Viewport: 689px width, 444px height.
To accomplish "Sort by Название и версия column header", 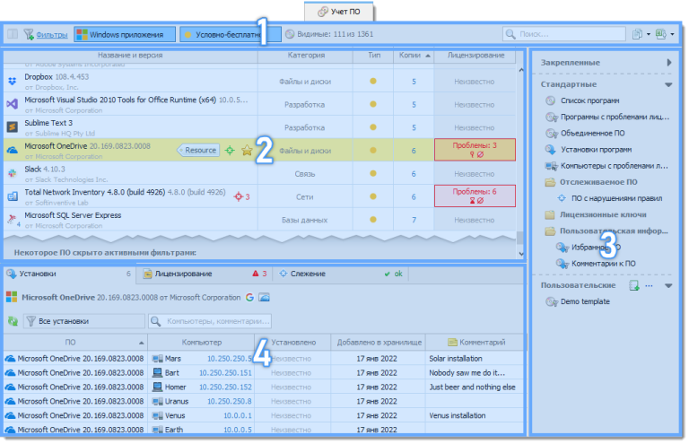I will pyautogui.click(x=130, y=56).
